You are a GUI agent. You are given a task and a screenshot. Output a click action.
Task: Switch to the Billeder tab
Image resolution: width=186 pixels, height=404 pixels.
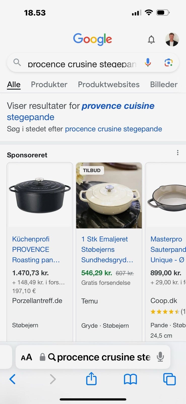pyautogui.click(x=164, y=84)
